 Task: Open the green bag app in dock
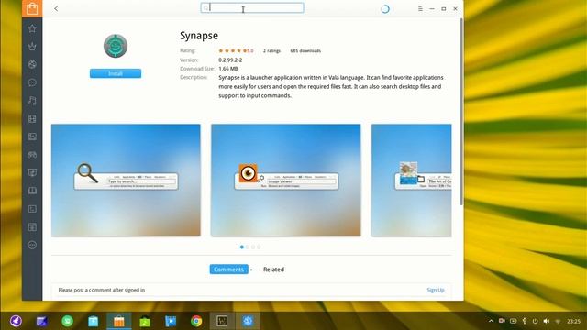click(x=145, y=321)
